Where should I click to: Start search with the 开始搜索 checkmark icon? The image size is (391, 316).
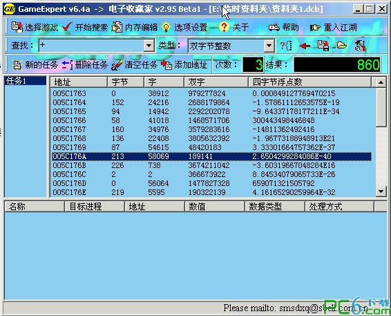pyautogui.click(x=67, y=27)
